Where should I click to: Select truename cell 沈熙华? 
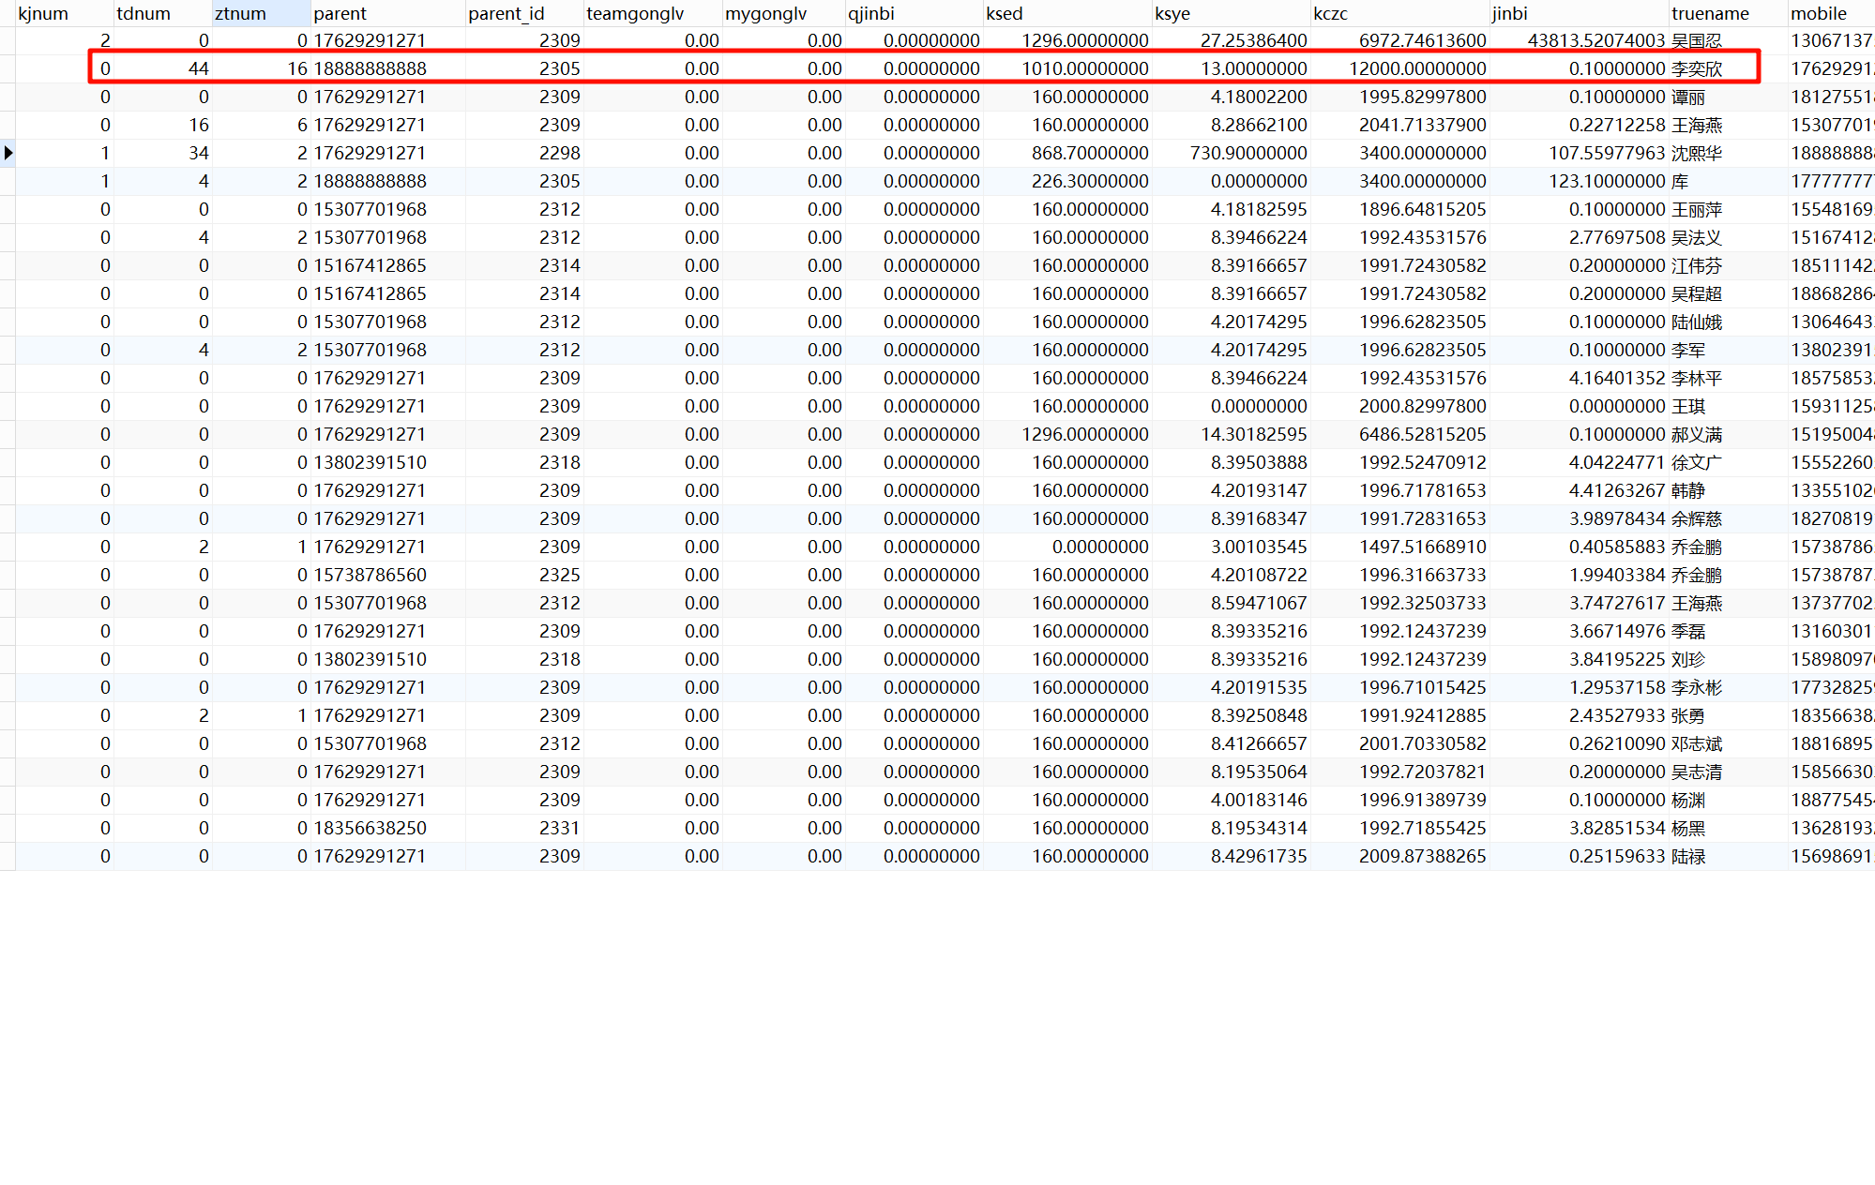pyautogui.click(x=1697, y=153)
